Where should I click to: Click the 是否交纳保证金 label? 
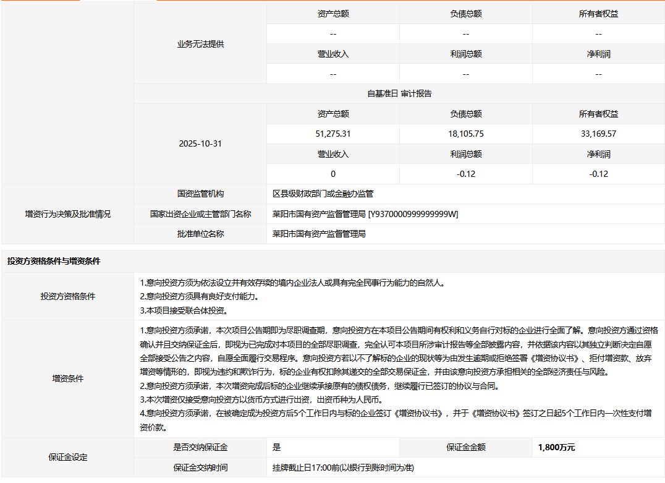pos(200,448)
